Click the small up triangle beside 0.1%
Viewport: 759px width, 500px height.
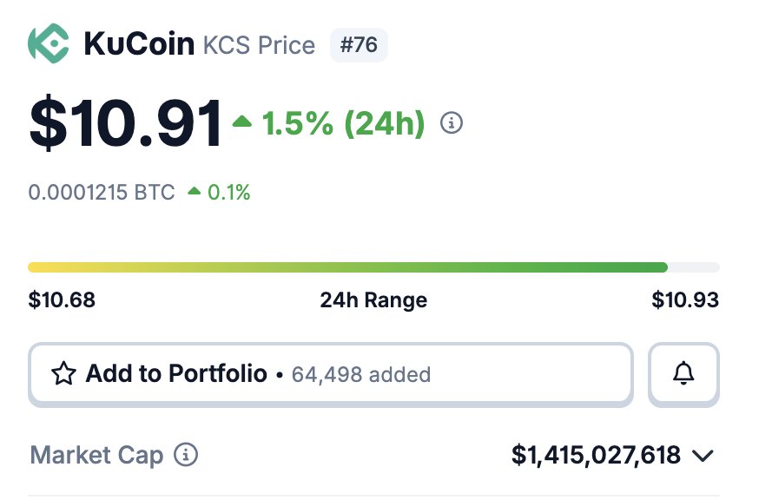pyautogui.click(x=195, y=192)
